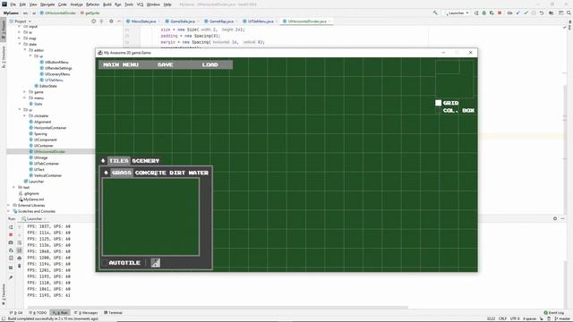This screenshot has width=573, height=322.
Task: Click the LOAD button in game window
Action: coord(210,64)
